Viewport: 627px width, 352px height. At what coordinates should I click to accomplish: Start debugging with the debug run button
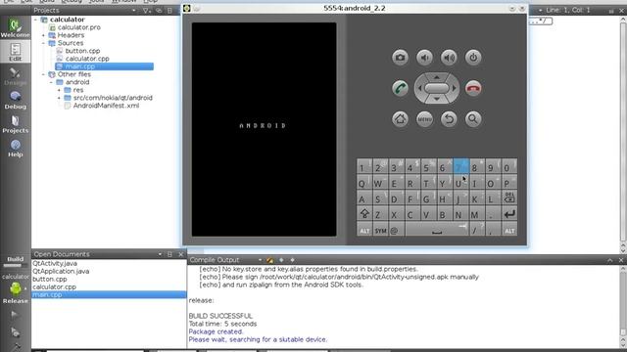15,332
